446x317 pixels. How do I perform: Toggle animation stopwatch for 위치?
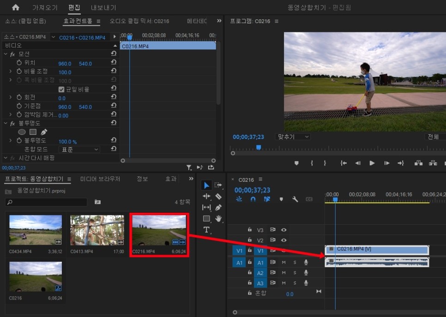tap(19, 63)
